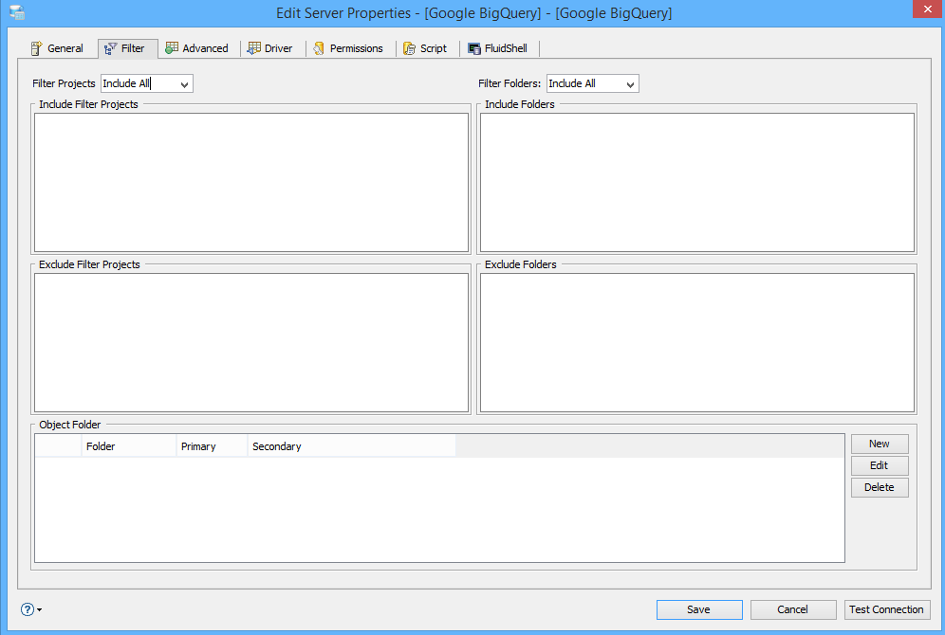This screenshot has width=945, height=635.
Task: Open the Filter Folders dropdown arrow
Action: click(x=630, y=84)
